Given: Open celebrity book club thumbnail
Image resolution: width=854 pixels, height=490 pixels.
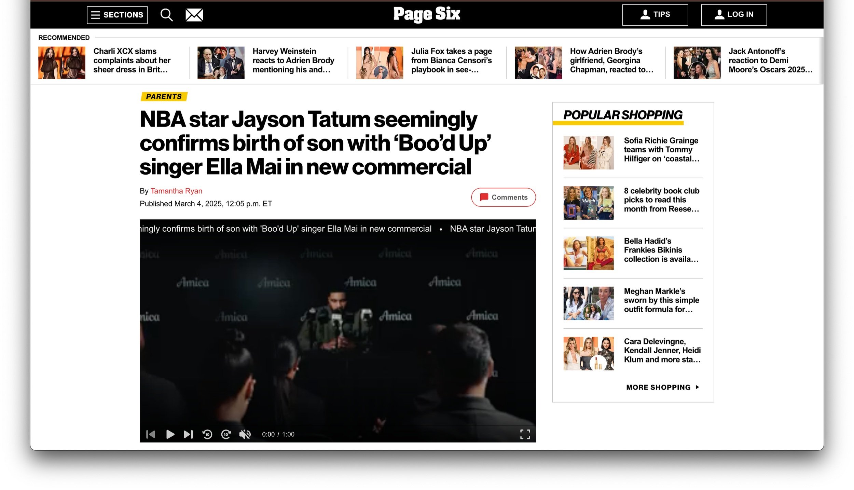Looking at the screenshot, I should click(x=588, y=203).
